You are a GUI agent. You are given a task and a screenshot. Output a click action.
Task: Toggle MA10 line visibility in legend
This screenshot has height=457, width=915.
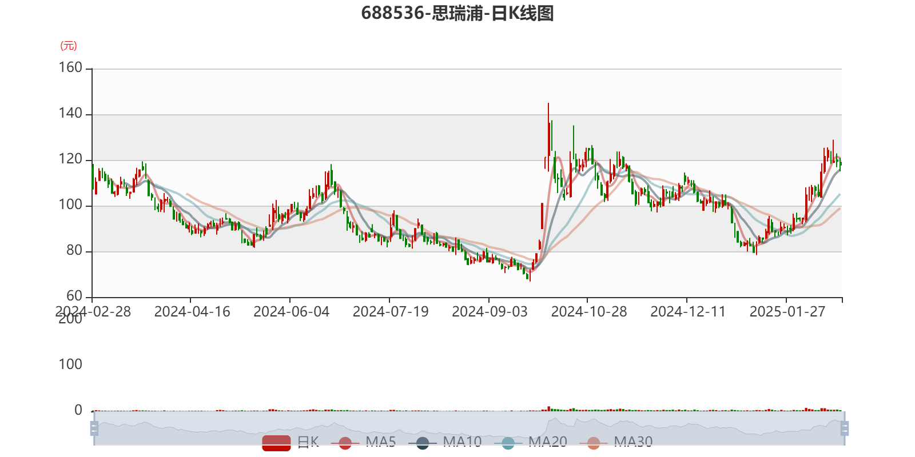point(445,442)
